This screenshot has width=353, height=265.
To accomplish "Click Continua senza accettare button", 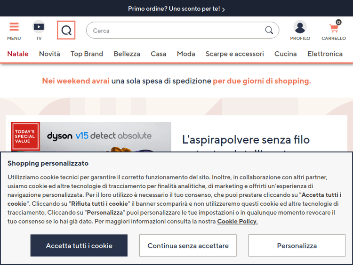I will click(188, 246).
